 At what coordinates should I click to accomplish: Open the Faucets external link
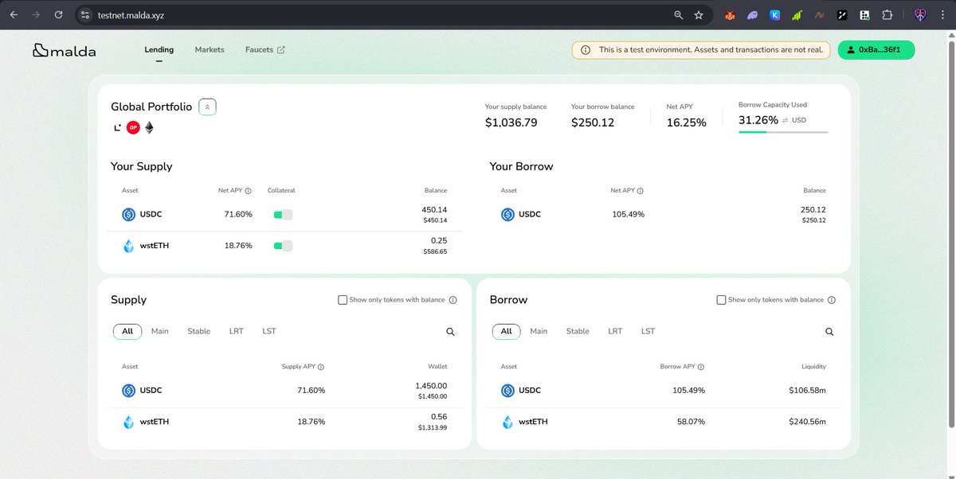[x=265, y=49]
